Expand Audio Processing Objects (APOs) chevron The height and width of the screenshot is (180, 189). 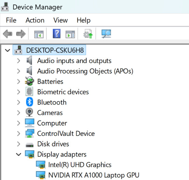18,71
